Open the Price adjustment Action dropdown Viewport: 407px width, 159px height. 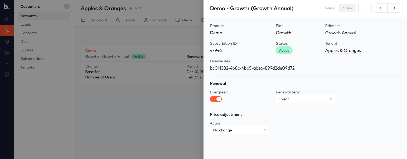240,130
